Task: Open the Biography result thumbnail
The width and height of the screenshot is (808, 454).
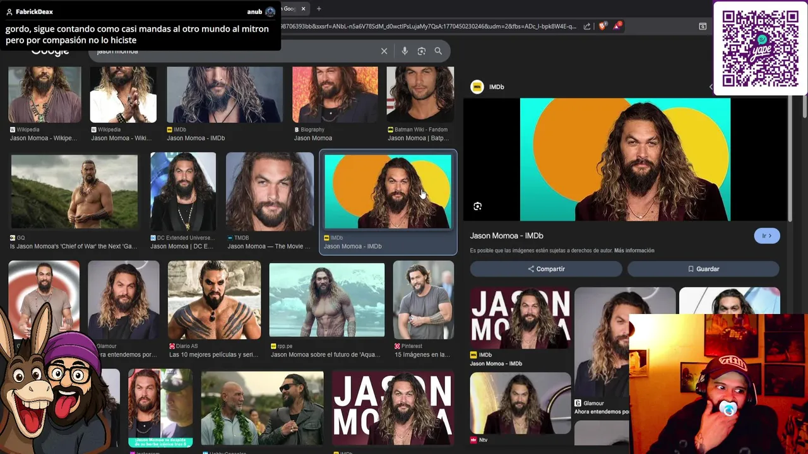Action: coord(335,95)
